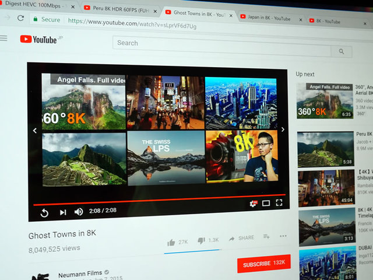Image resolution: width=373 pixels, height=280 pixels.
Task: Open the more actions ellipsis menu
Action: click(283, 236)
